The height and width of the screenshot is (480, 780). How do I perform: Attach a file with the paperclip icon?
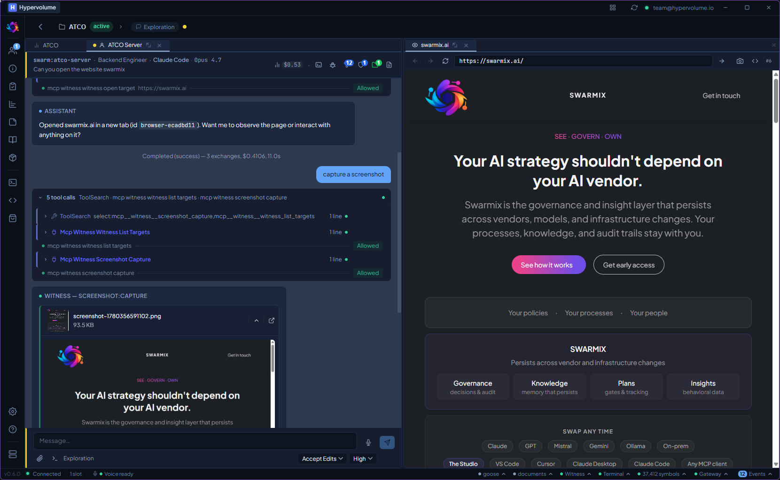coord(40,458)
